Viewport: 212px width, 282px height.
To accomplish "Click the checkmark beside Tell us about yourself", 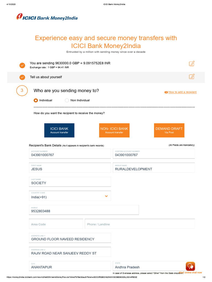I will pos(22,77).
